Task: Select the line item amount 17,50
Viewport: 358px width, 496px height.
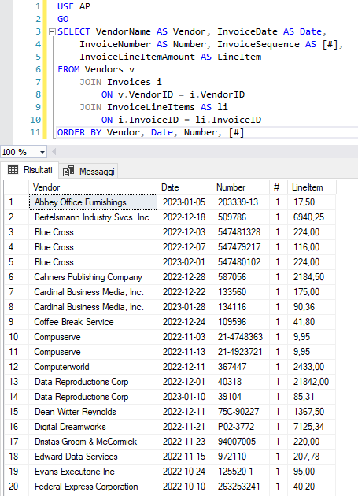Action: point(312,202)
